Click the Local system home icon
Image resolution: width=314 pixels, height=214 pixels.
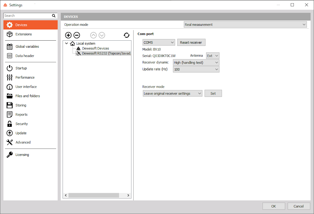click(x=72, y=43)
